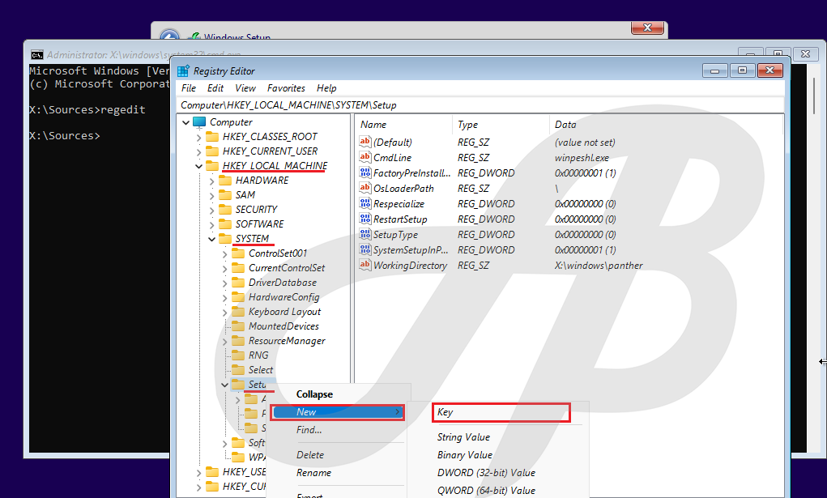This screenshot has height=498, width=827.
Task: Select the HKEY_CURRENT_USER folder icon
Action: [212, 151]
